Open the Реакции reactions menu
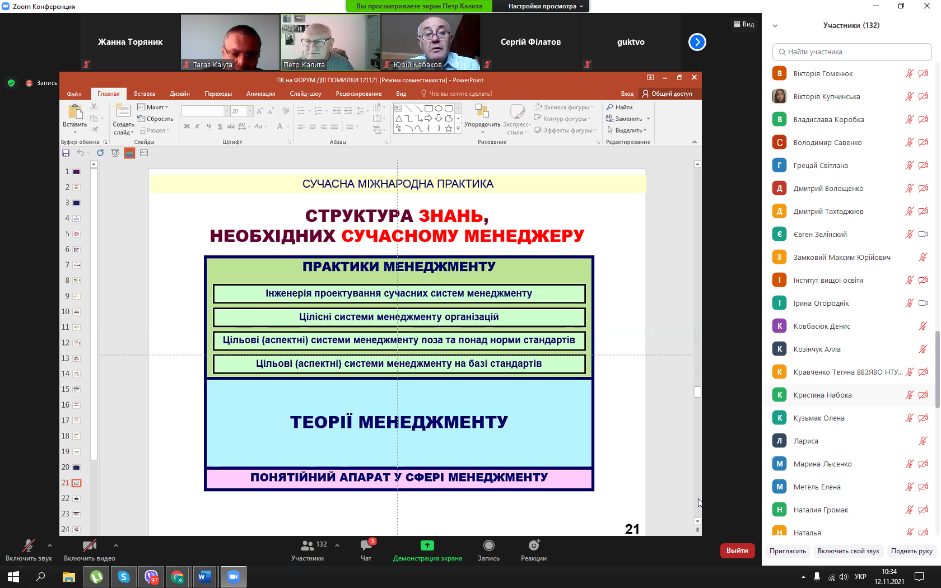The image size is (941, 588). click(x=534, y=545)
